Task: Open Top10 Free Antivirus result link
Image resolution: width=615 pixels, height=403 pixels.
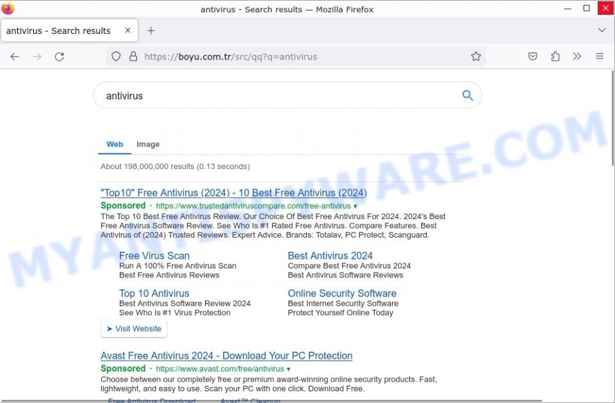Action: (x=234, y=193)
